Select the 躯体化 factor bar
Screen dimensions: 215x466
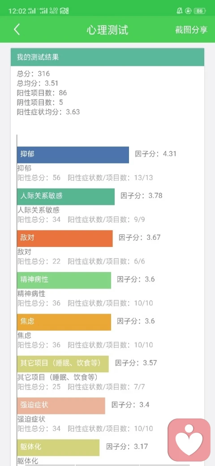tap(58, 448)
